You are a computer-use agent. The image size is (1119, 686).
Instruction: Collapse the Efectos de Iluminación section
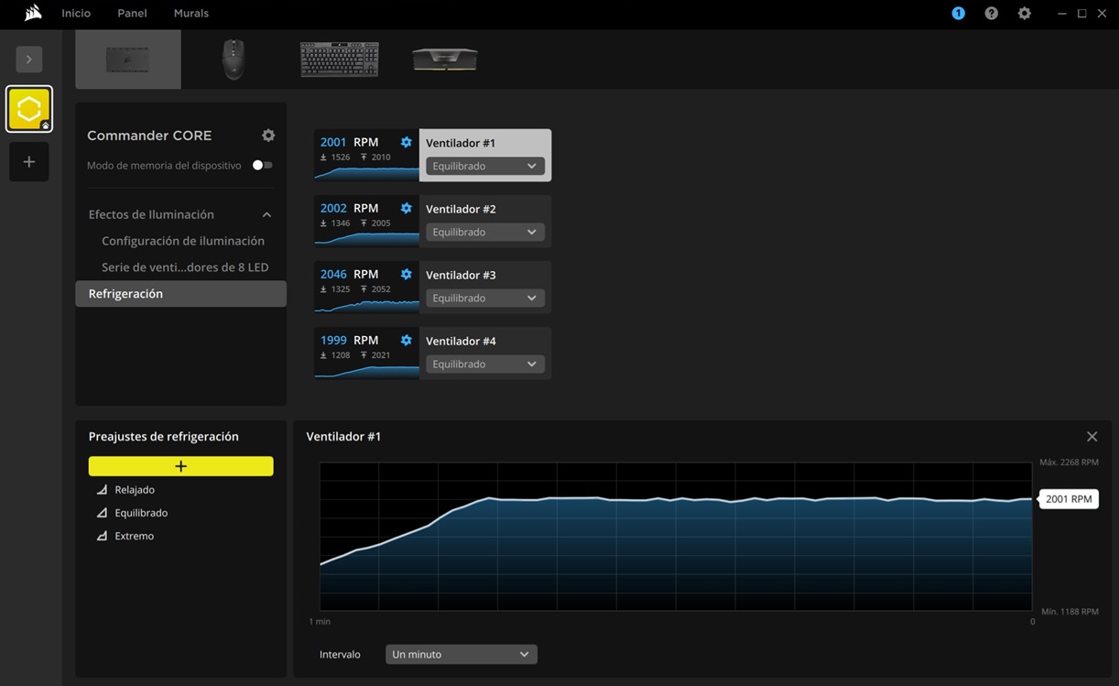point(266,215)
